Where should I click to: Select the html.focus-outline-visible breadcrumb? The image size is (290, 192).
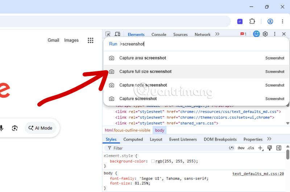(128, 130)
